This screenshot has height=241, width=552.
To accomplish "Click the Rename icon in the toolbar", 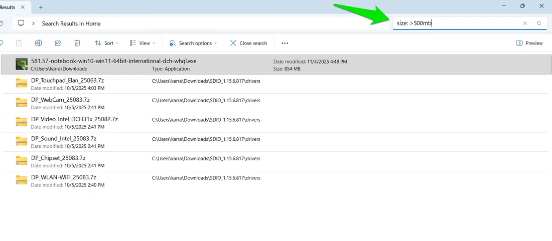I will point(39,43).
